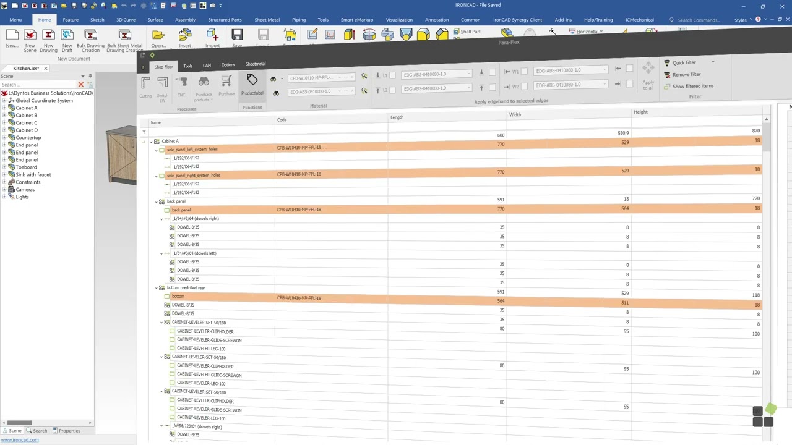Image resolution: width=792 pixels, height=445 pixels.
Task: Click Apply to all edgeband icon
Action: pyautogui.click(x=648, y=68)
